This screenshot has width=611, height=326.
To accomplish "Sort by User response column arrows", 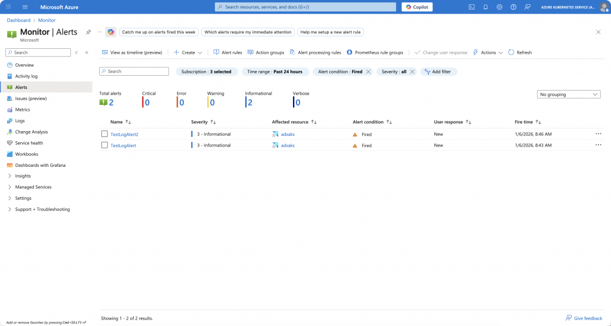I will pos(468,122).
